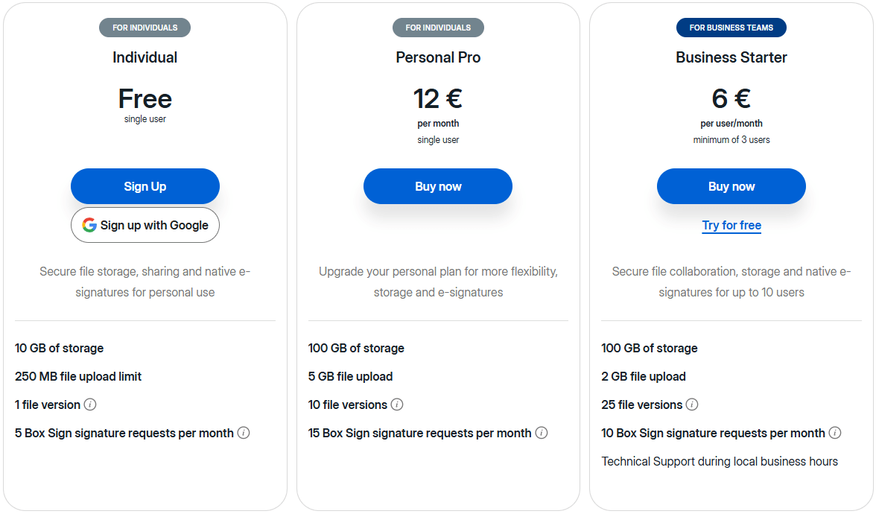876x514 pixels.
Task: Open the Try for free link
Action: point(731,225)
